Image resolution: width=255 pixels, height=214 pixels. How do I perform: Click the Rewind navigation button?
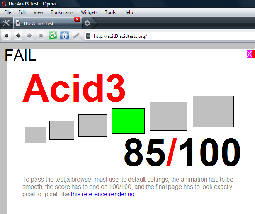coord(7,36)
